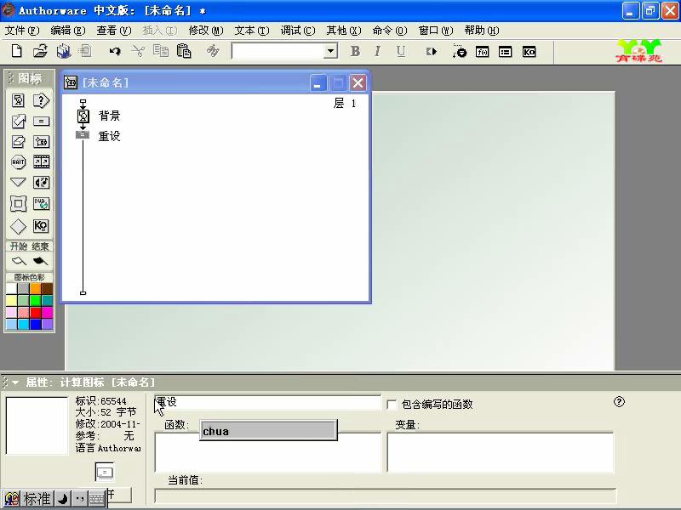Image resolution: width=681 pixels, height=510 pixels.
Task: Choose the orange icon color swatch
Action: pyautogui.click(x=36, y=288)
